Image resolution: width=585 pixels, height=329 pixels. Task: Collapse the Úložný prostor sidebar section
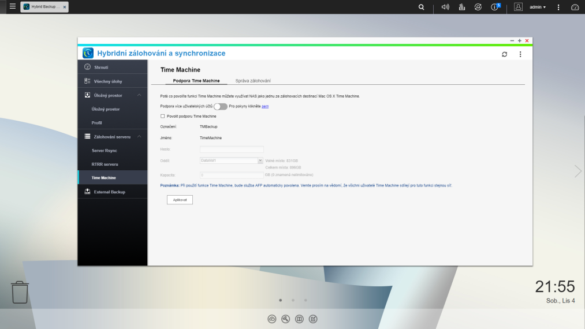click(139, 95)
